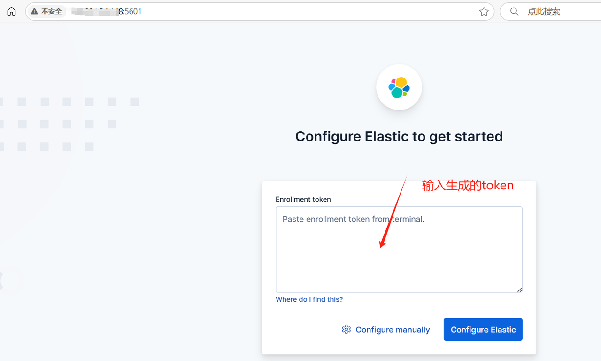
Task: Click into the Enrollment token text area
Action: click(399, 250)
